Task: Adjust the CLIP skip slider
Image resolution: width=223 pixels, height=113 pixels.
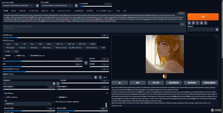Action: tap(96, 6)
